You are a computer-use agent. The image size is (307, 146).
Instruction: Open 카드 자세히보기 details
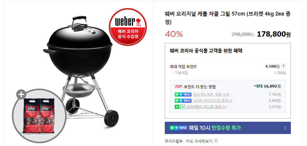click(199, 141)
